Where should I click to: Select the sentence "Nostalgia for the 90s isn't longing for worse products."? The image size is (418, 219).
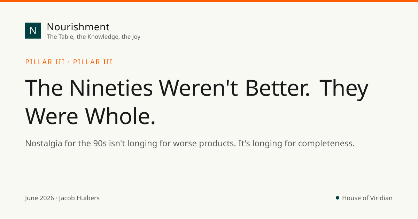coord(130,143)
